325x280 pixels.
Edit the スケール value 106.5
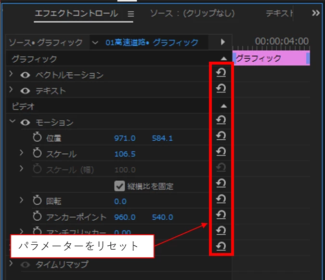pos(125,154)
